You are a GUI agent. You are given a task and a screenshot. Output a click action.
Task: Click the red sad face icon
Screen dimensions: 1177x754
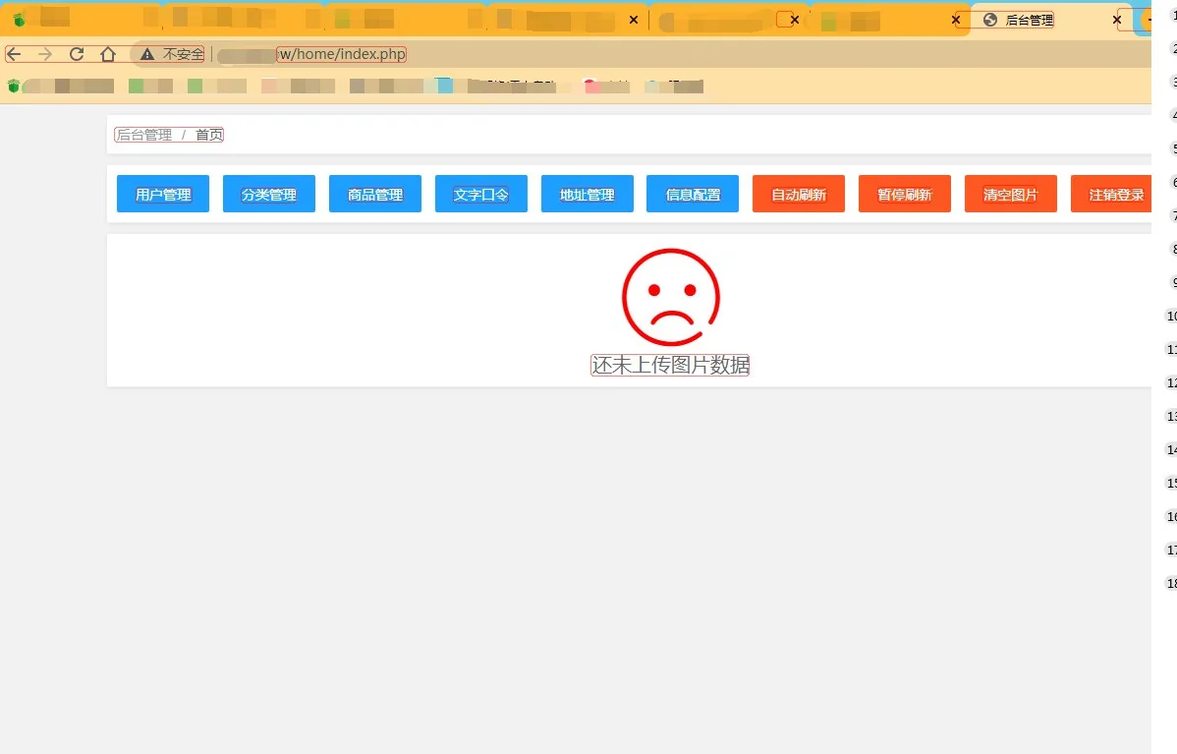tap(671, 297)
